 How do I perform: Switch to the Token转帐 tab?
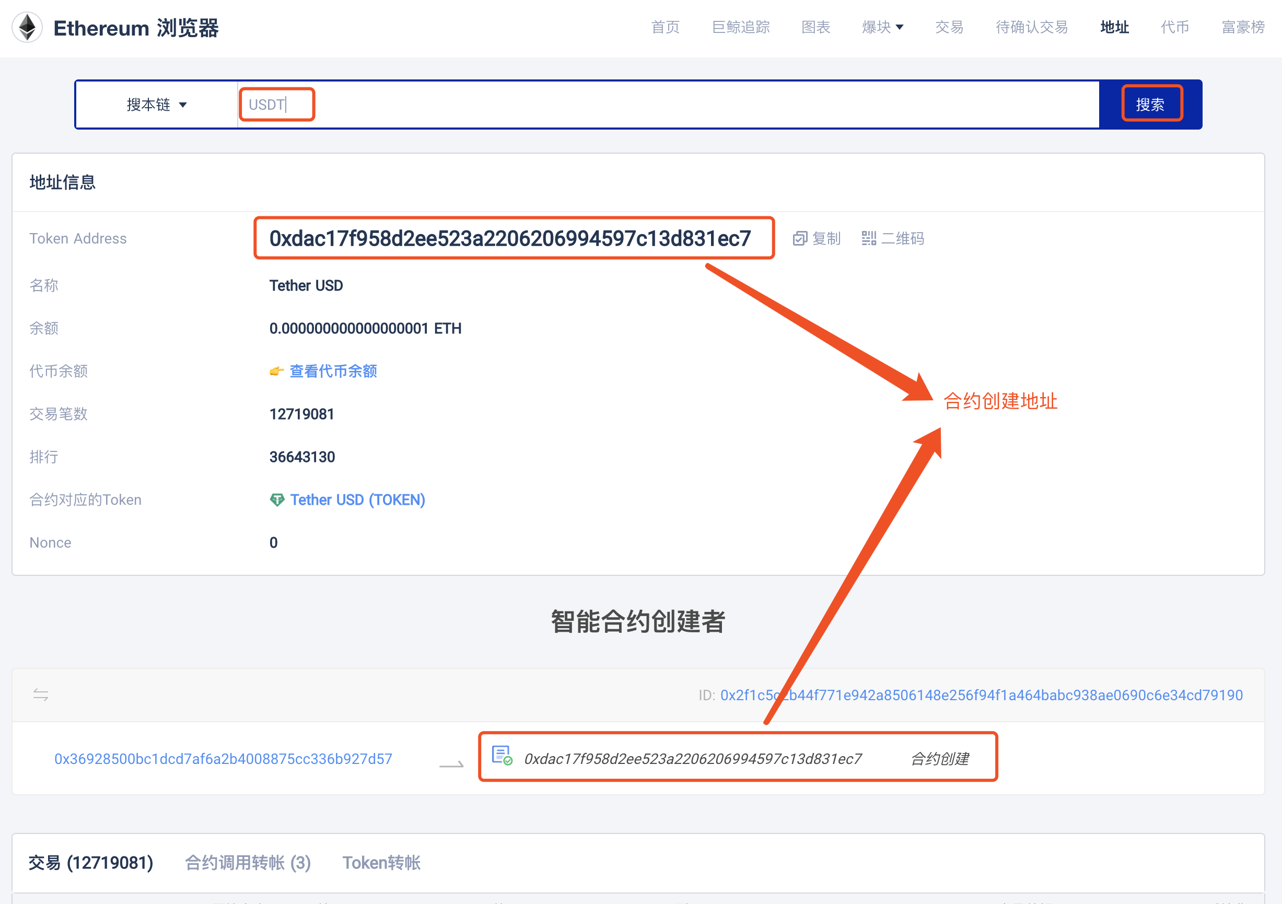[381, 863]
